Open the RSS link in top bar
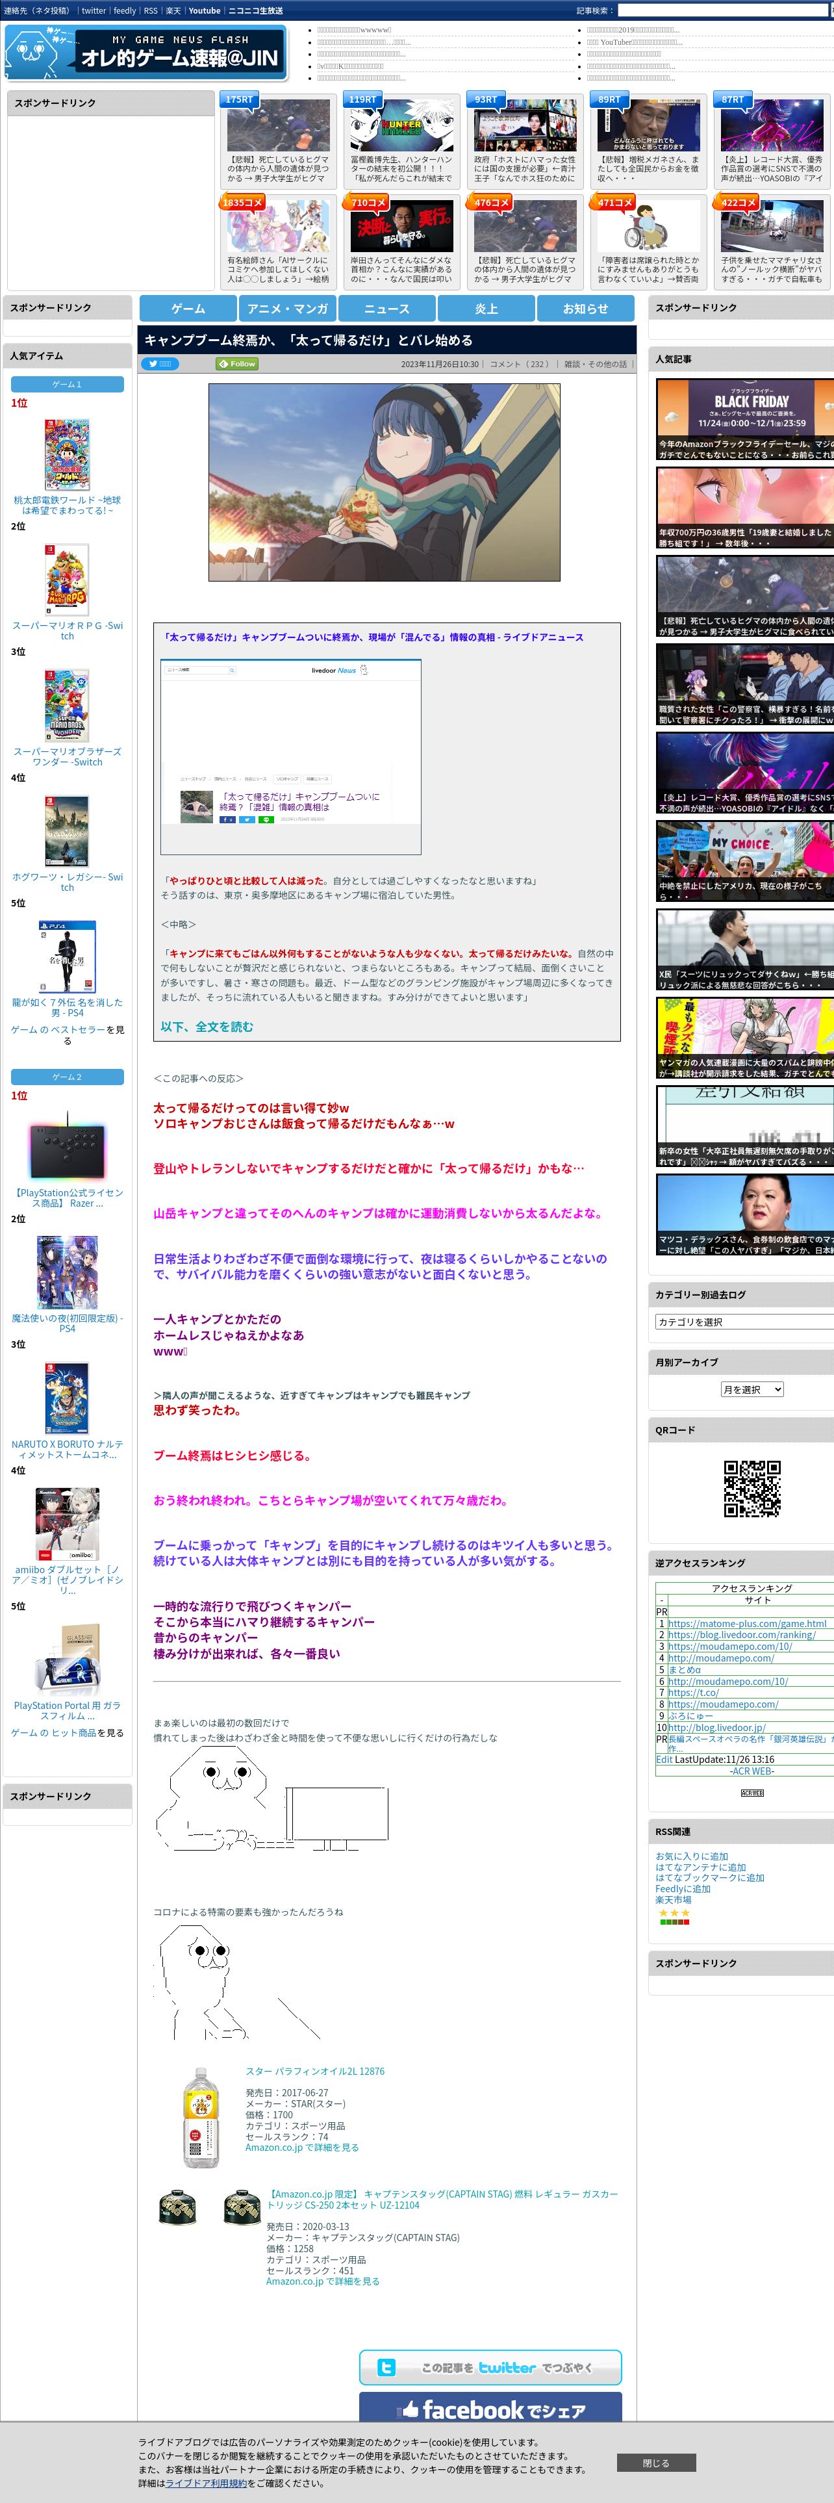Image resolution: width=834 pixels, height=2503 pixels. 151,10
